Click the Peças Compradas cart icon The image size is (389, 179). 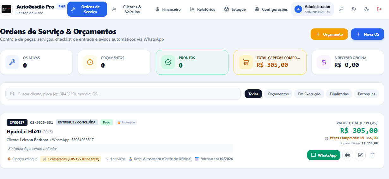326,138
